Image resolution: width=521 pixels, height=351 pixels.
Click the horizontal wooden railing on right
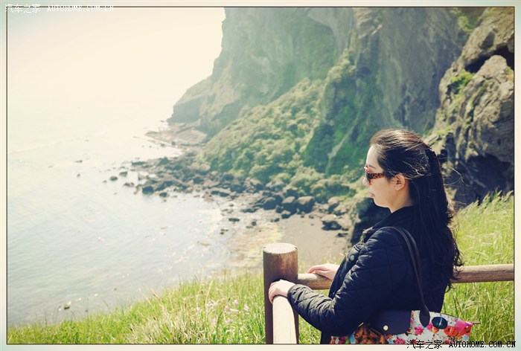click(x=484, y=274)
